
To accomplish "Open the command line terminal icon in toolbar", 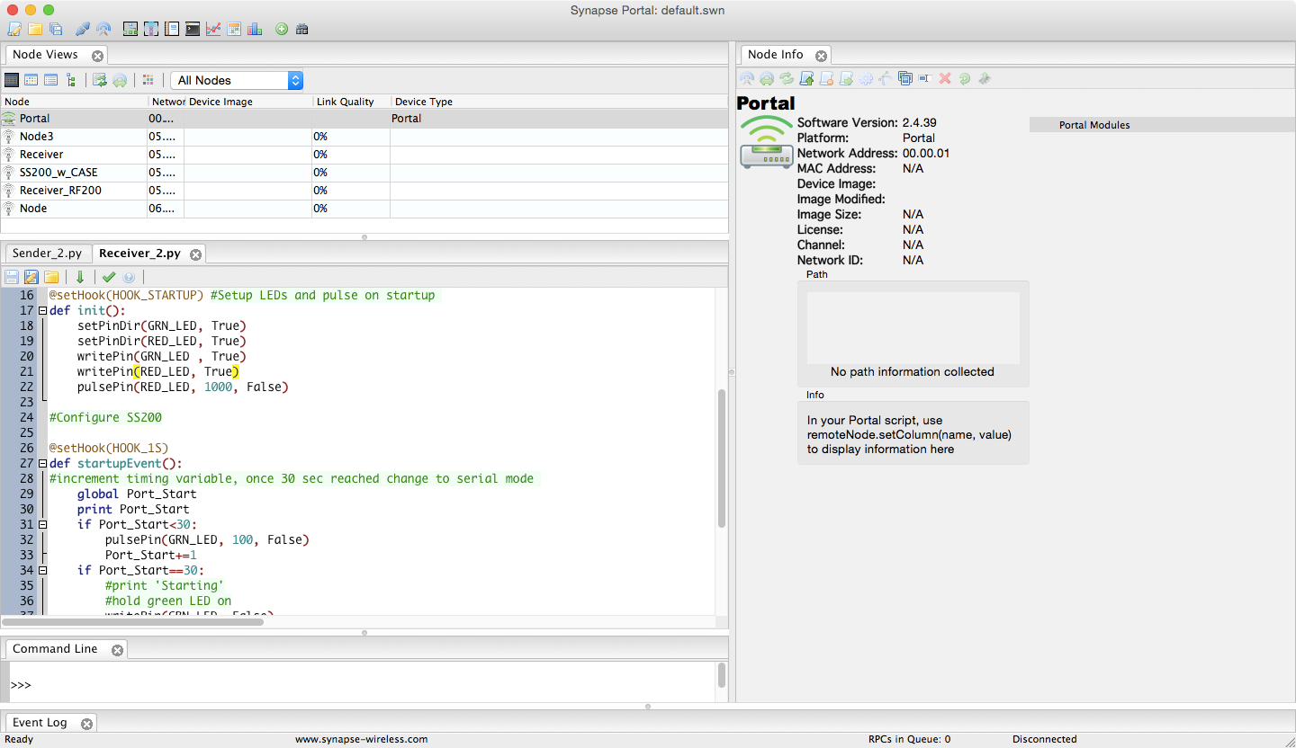I will click(x=193, y=29).
